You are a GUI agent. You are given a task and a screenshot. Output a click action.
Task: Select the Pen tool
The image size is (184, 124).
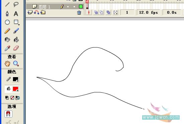7,13
